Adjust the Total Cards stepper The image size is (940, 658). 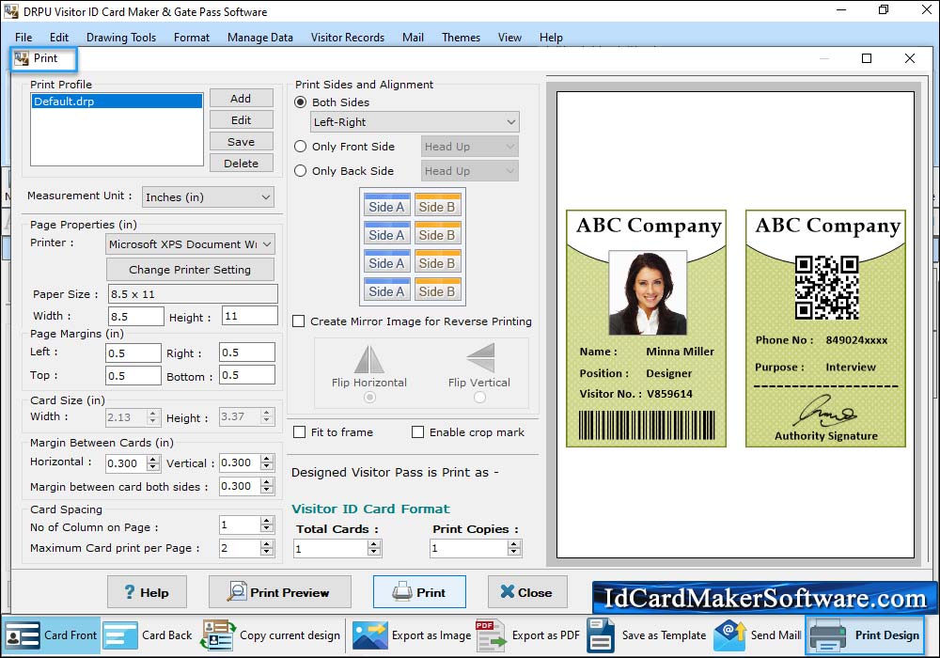pos(374,548)
